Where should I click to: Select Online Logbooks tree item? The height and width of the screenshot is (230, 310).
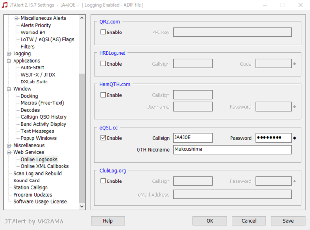point(39,159)
